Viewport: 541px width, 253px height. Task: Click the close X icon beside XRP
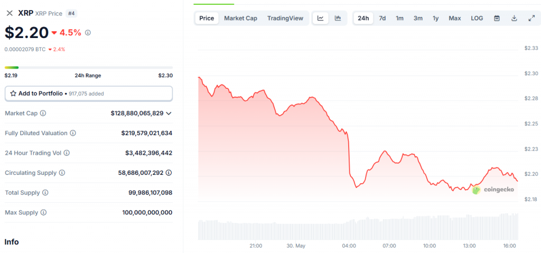pyautogui.click(x=9, y=13)
